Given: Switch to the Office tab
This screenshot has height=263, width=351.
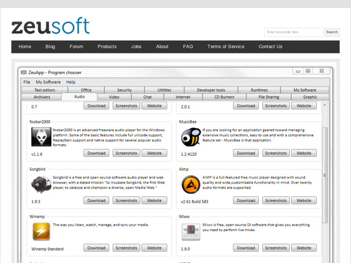Looking at the screenshot, I should [86, 90].
